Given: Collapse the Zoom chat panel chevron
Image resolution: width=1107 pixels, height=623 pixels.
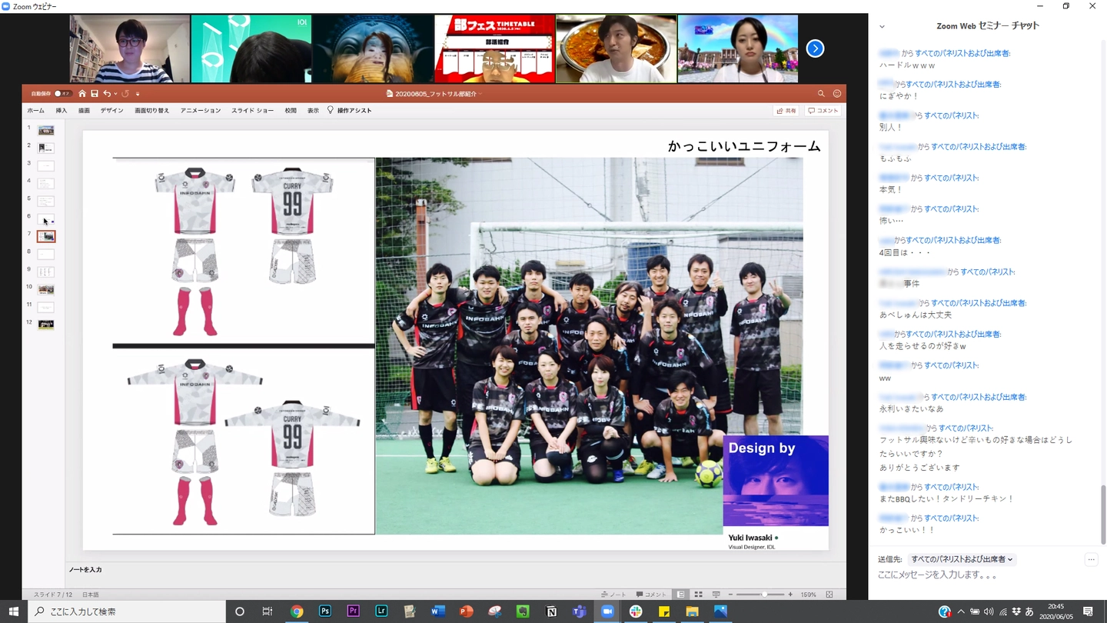Looking at the screenshot, I should coord(882,26).
